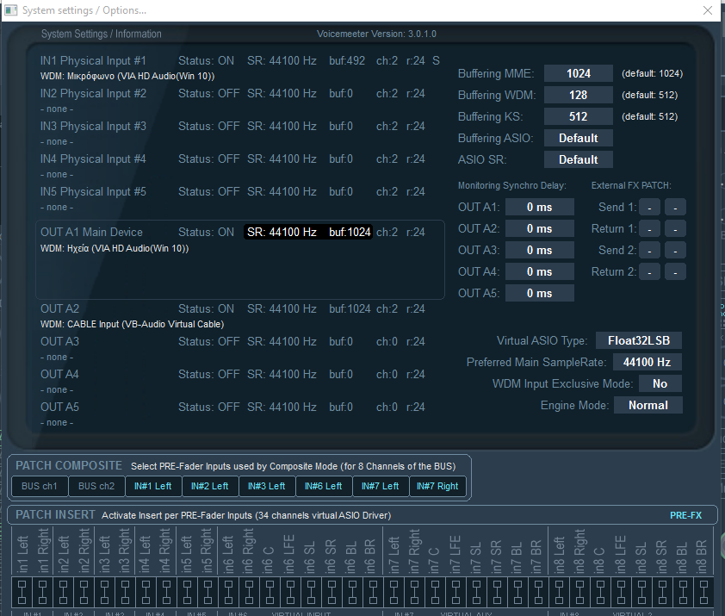Select BUS ch1 composite patch slot
This screenshot has width=725, height=616.
pos(40,486)
